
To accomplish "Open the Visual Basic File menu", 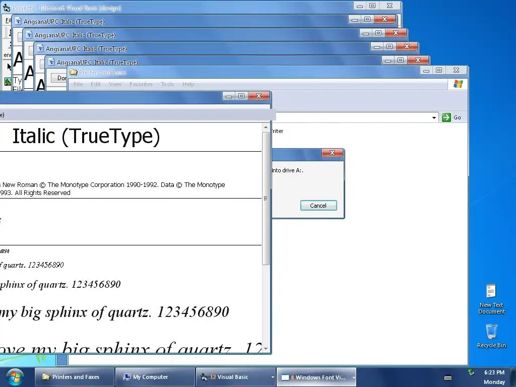I will tap(8, 20).
